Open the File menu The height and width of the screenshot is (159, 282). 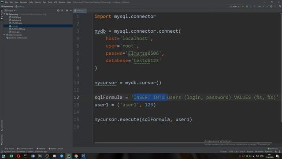pyautogui.click(x=7, y=2)
